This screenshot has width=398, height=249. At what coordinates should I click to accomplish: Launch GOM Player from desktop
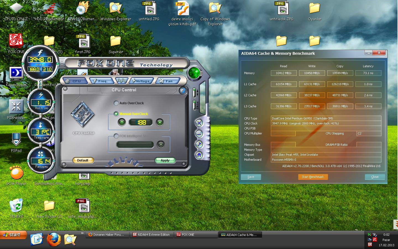pyautogui.click(x=16, y=175)
